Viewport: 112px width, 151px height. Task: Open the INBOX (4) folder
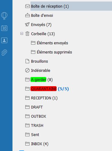(40, 144)
